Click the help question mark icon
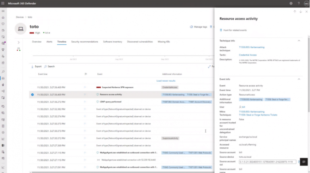This screenshot has width=310, height=173. point(298,3)
